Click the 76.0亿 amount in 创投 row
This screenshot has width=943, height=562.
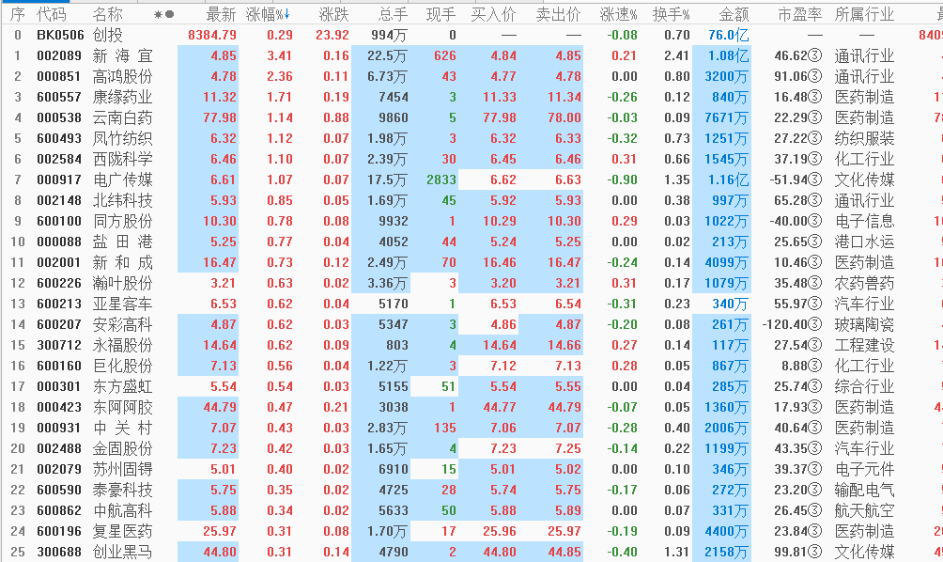pos(728,36)
